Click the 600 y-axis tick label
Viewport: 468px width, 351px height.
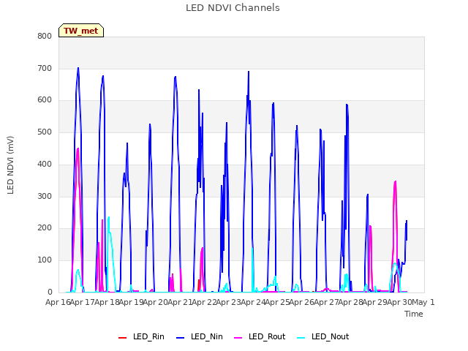click(45, 100)
